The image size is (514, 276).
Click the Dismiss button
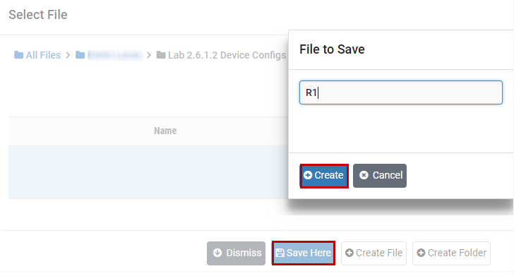pos(236,253)
